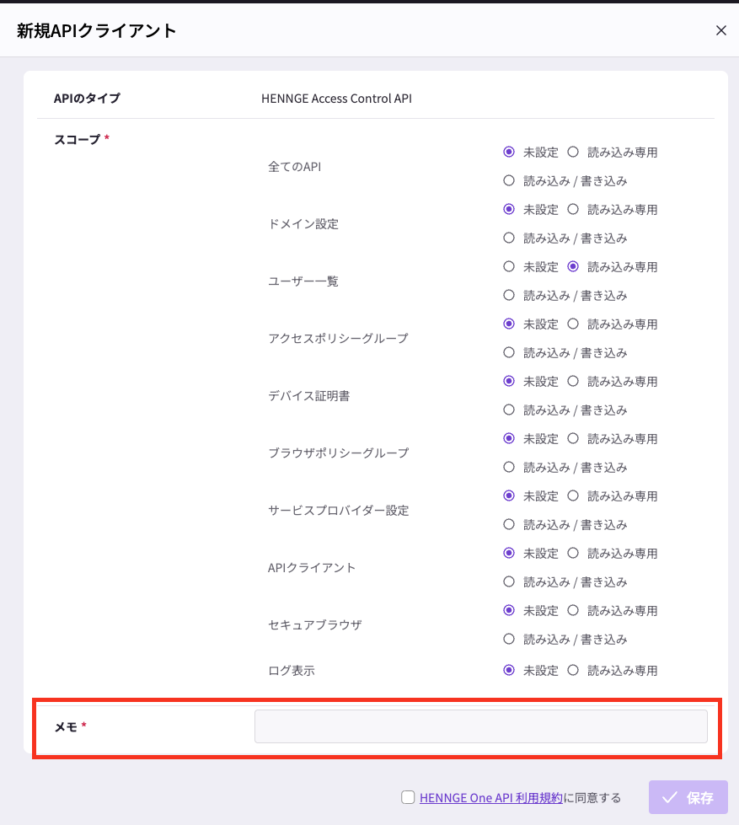The height and width of the screenshot is (825, 739).
Task: Choose 読み込み / 書き込み for ドメイン設定
Action: (x=508, y=238)
